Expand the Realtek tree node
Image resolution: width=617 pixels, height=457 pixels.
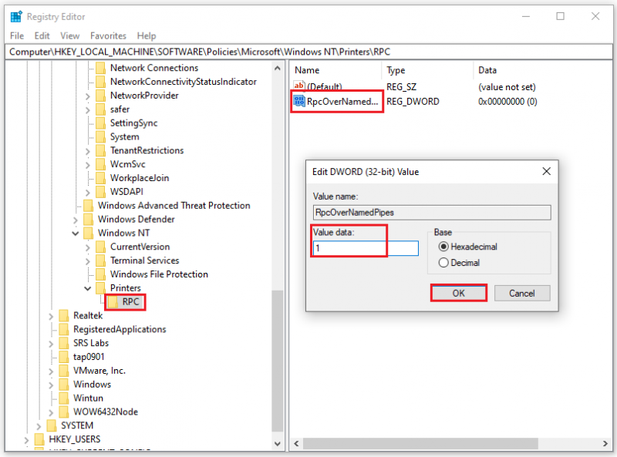pyautogui.click(x=51, y=316)
